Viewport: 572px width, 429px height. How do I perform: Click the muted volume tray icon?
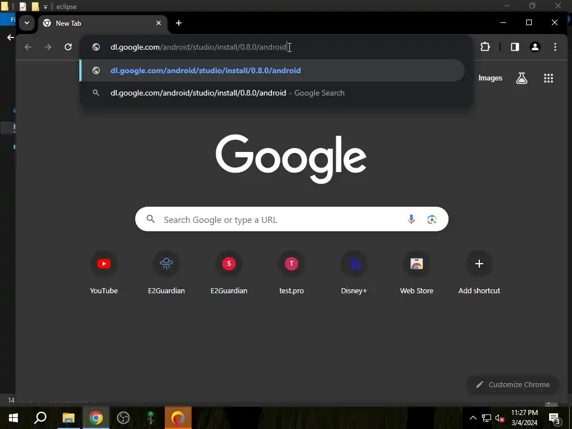pyautogui.click(x=499, y=418)
